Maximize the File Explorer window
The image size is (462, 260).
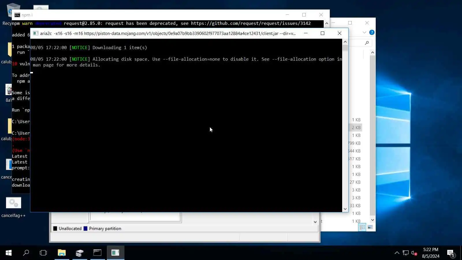(350, 23)
